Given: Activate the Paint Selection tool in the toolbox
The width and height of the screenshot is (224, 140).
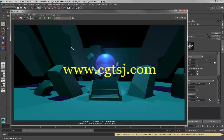Looking at the screenshot, I should 3,34.
